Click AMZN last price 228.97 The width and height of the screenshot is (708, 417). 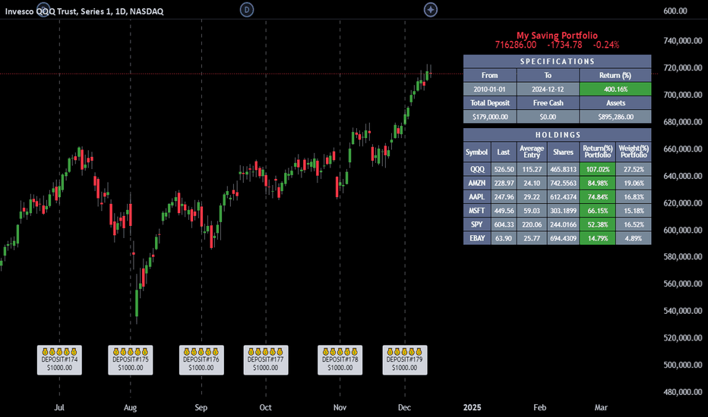pos(504,183)
